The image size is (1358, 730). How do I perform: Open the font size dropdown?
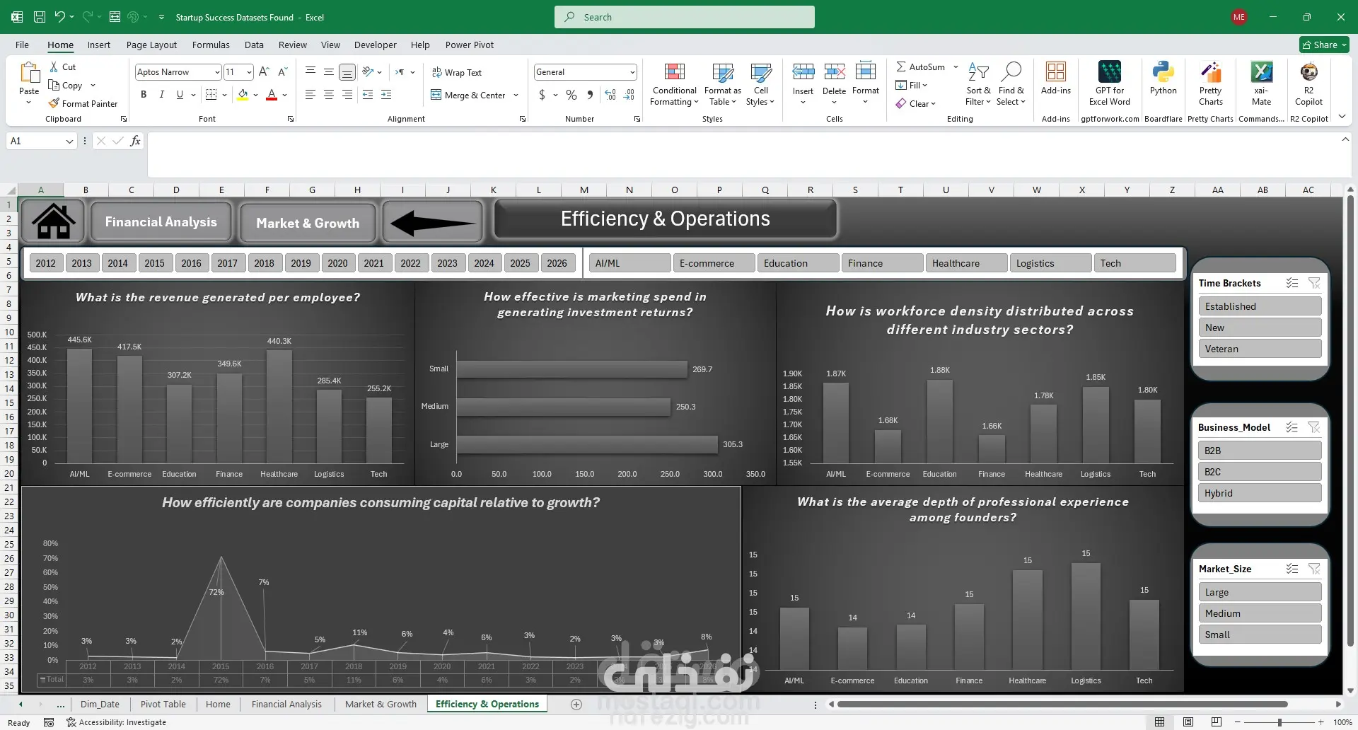(x=249, y=72)
